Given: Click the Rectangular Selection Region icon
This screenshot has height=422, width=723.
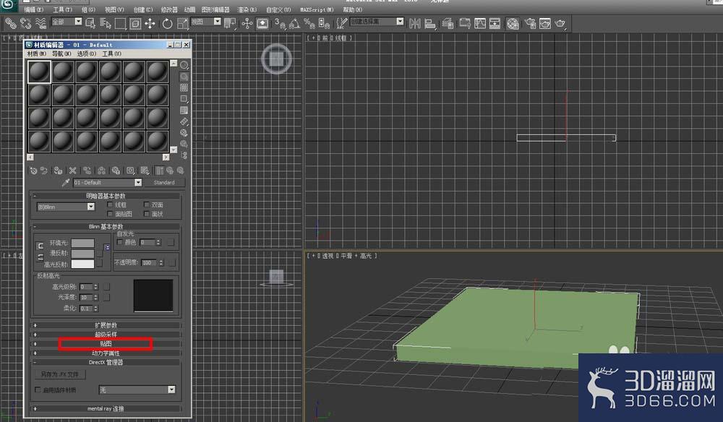Looking at the screenshot, I should (120, 24).
